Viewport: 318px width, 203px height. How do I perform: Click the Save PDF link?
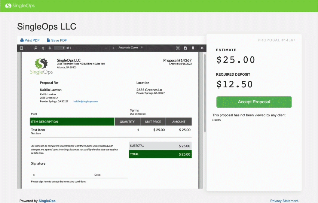57,40
